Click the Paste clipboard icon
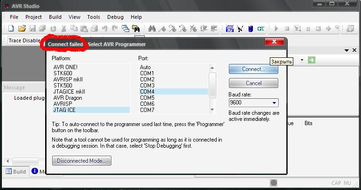 [x=84, y=29]
